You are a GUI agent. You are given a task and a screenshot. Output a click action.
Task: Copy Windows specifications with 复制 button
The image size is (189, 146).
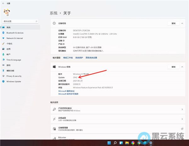[174, 67]
